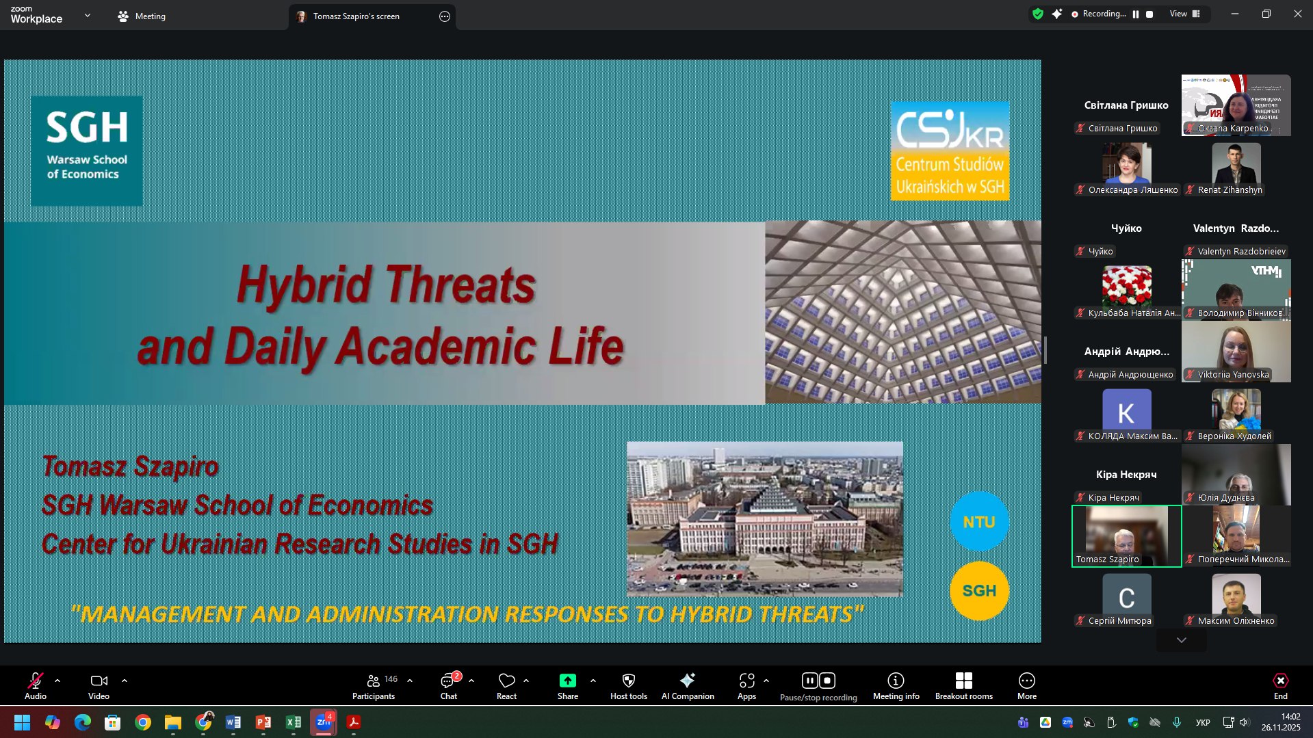Open Host tools shield menu
The width and height of the screenshot is (1313, 738).
pos(629,686)
